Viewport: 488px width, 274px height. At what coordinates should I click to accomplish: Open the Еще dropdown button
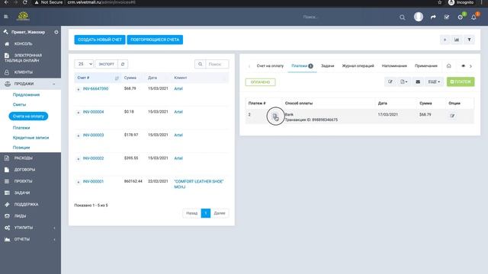click(434, 81)
